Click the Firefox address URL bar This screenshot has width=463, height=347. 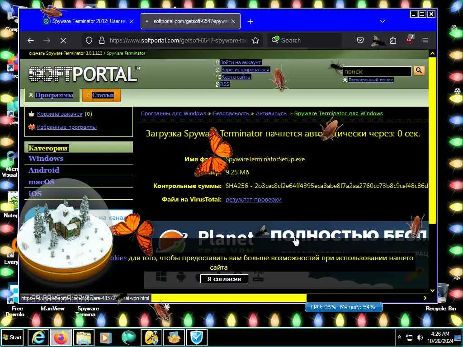tap(177, 40)
